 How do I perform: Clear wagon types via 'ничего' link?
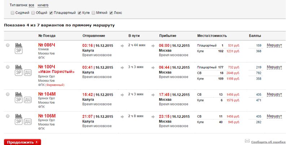pos(43,5)
